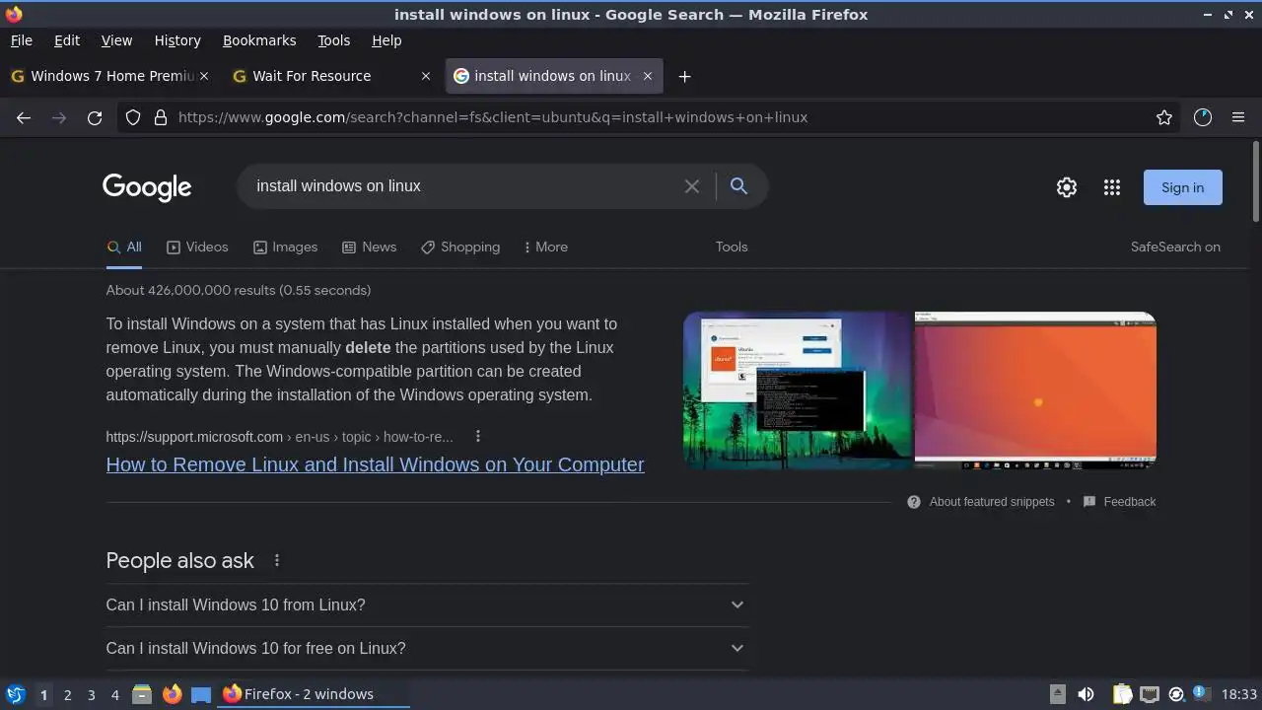The image size is (1262, 710).
Task: Open the orange Ubuntu desktop thumbnail image
Action: [1035, 390]
